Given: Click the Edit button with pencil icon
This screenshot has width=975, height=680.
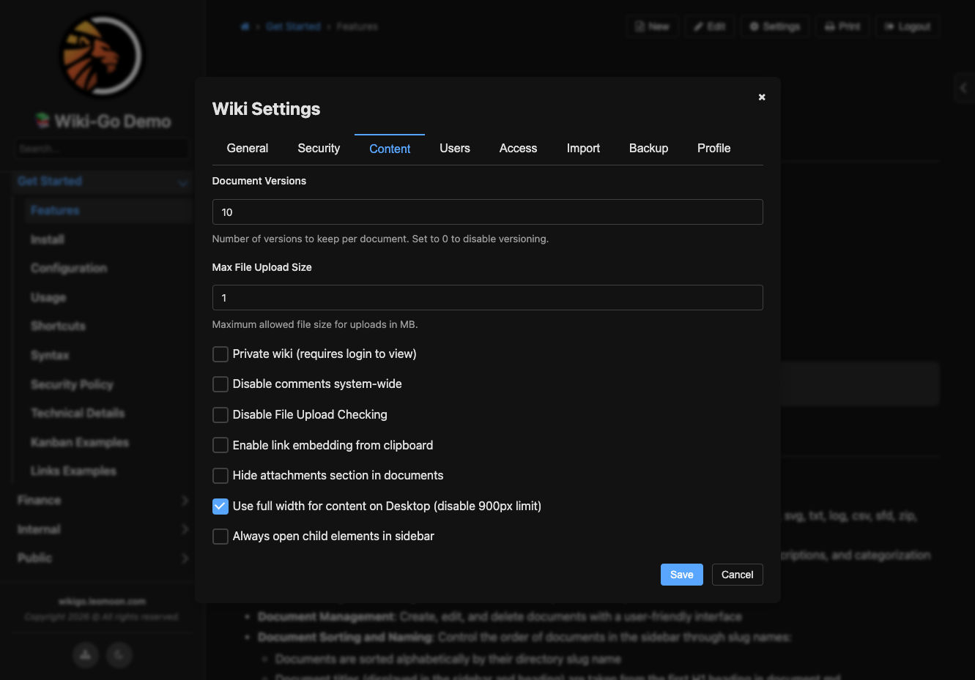Looking at the screenshot, I should click(x=709, y=26).
